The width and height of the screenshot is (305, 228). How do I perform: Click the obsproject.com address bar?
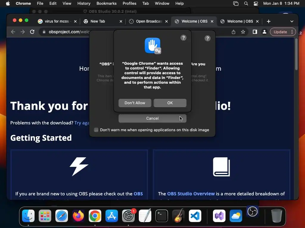(69, 32)
